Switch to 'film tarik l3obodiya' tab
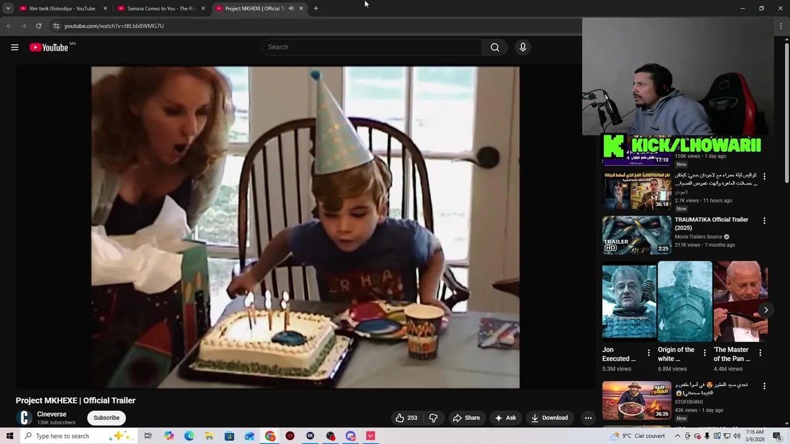Viewport: 790px width, 444px height. (63, 9)
